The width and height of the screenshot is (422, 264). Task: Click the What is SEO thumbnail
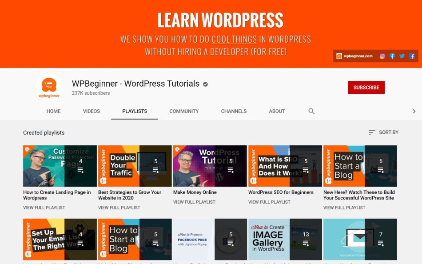pyautogui.click(x=285, y=166)
